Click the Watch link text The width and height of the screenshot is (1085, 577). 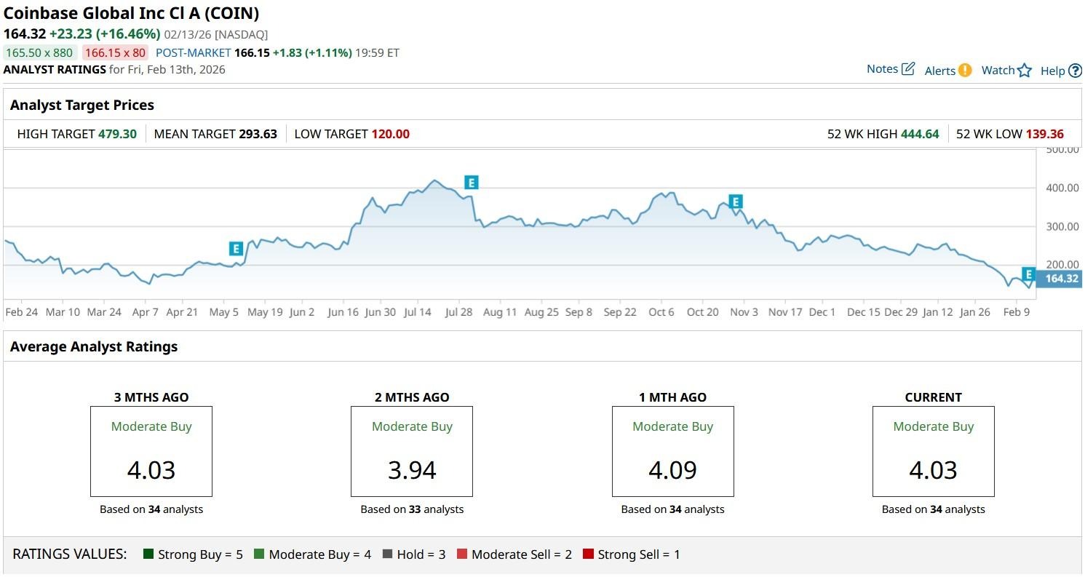click(x=998, y=71)
